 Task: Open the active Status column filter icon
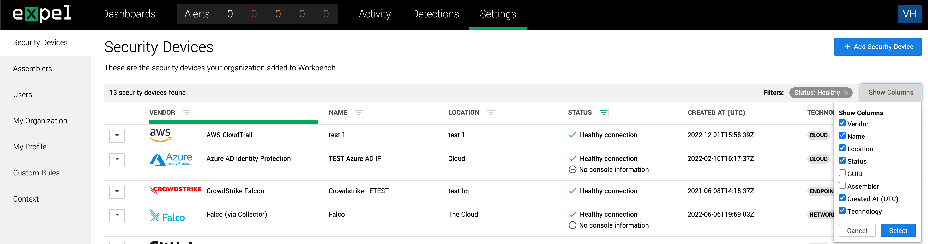tap(604, 113)
